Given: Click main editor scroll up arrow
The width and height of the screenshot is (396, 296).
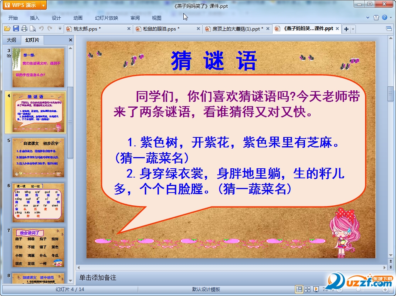Looking at the screenshot, I should coord(391,38).
